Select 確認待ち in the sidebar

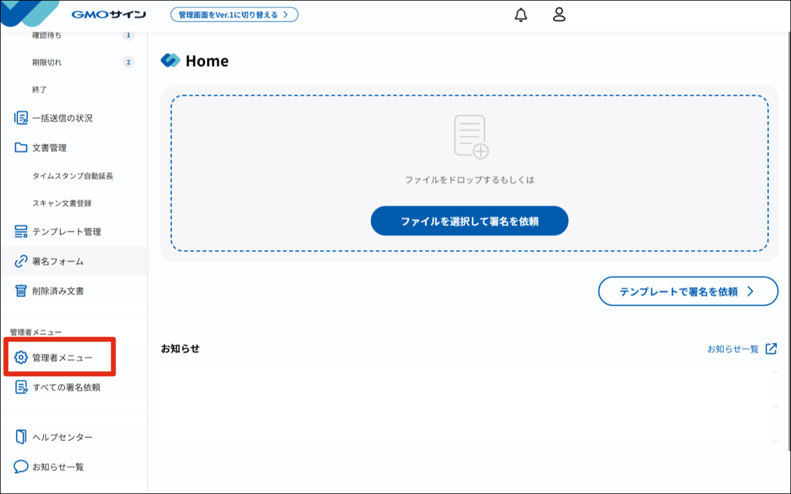[x=47, y=35]
